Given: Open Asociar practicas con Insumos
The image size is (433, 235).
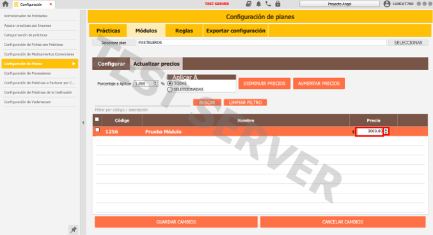Looking at the screenshot, I should tap(28, 26).
